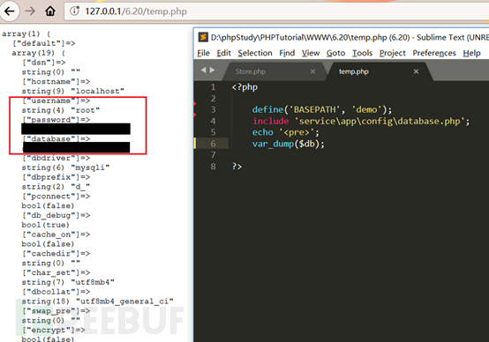Image resolution: width=489 pixels, height=342 pixels.
Task: Click the ["cache_on"]=> key
Action: coord(56,234)
